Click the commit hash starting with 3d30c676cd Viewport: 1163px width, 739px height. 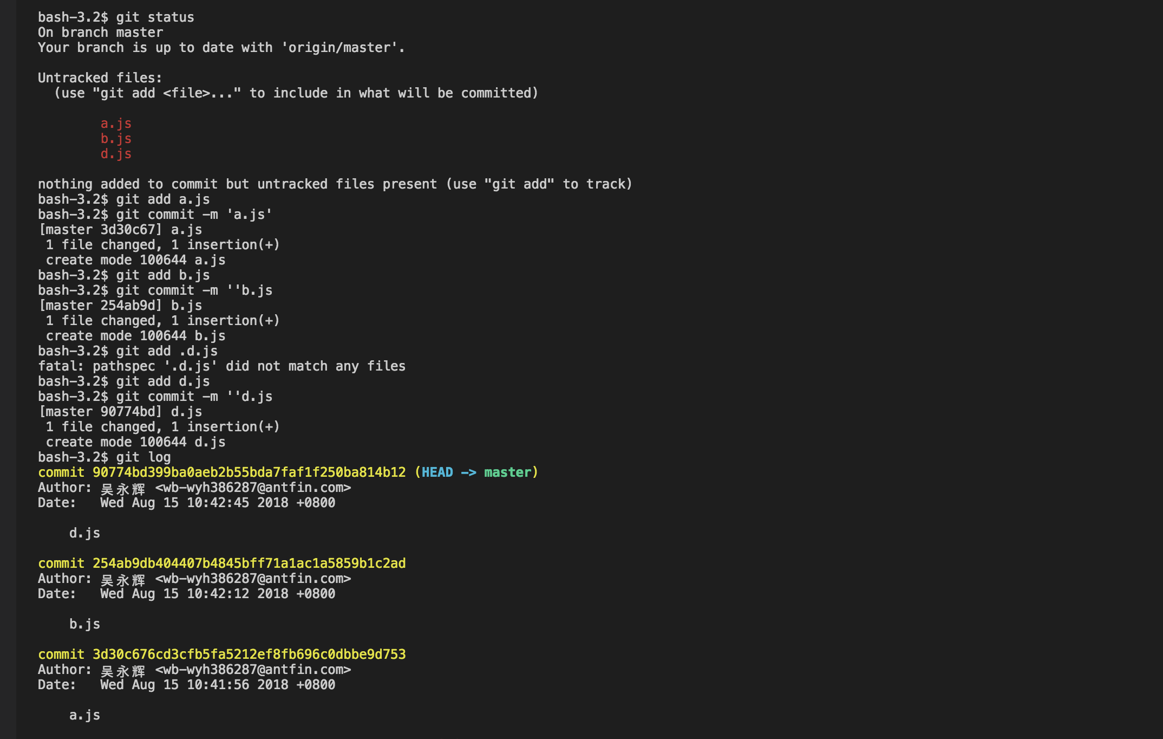(x=249, y=654)
